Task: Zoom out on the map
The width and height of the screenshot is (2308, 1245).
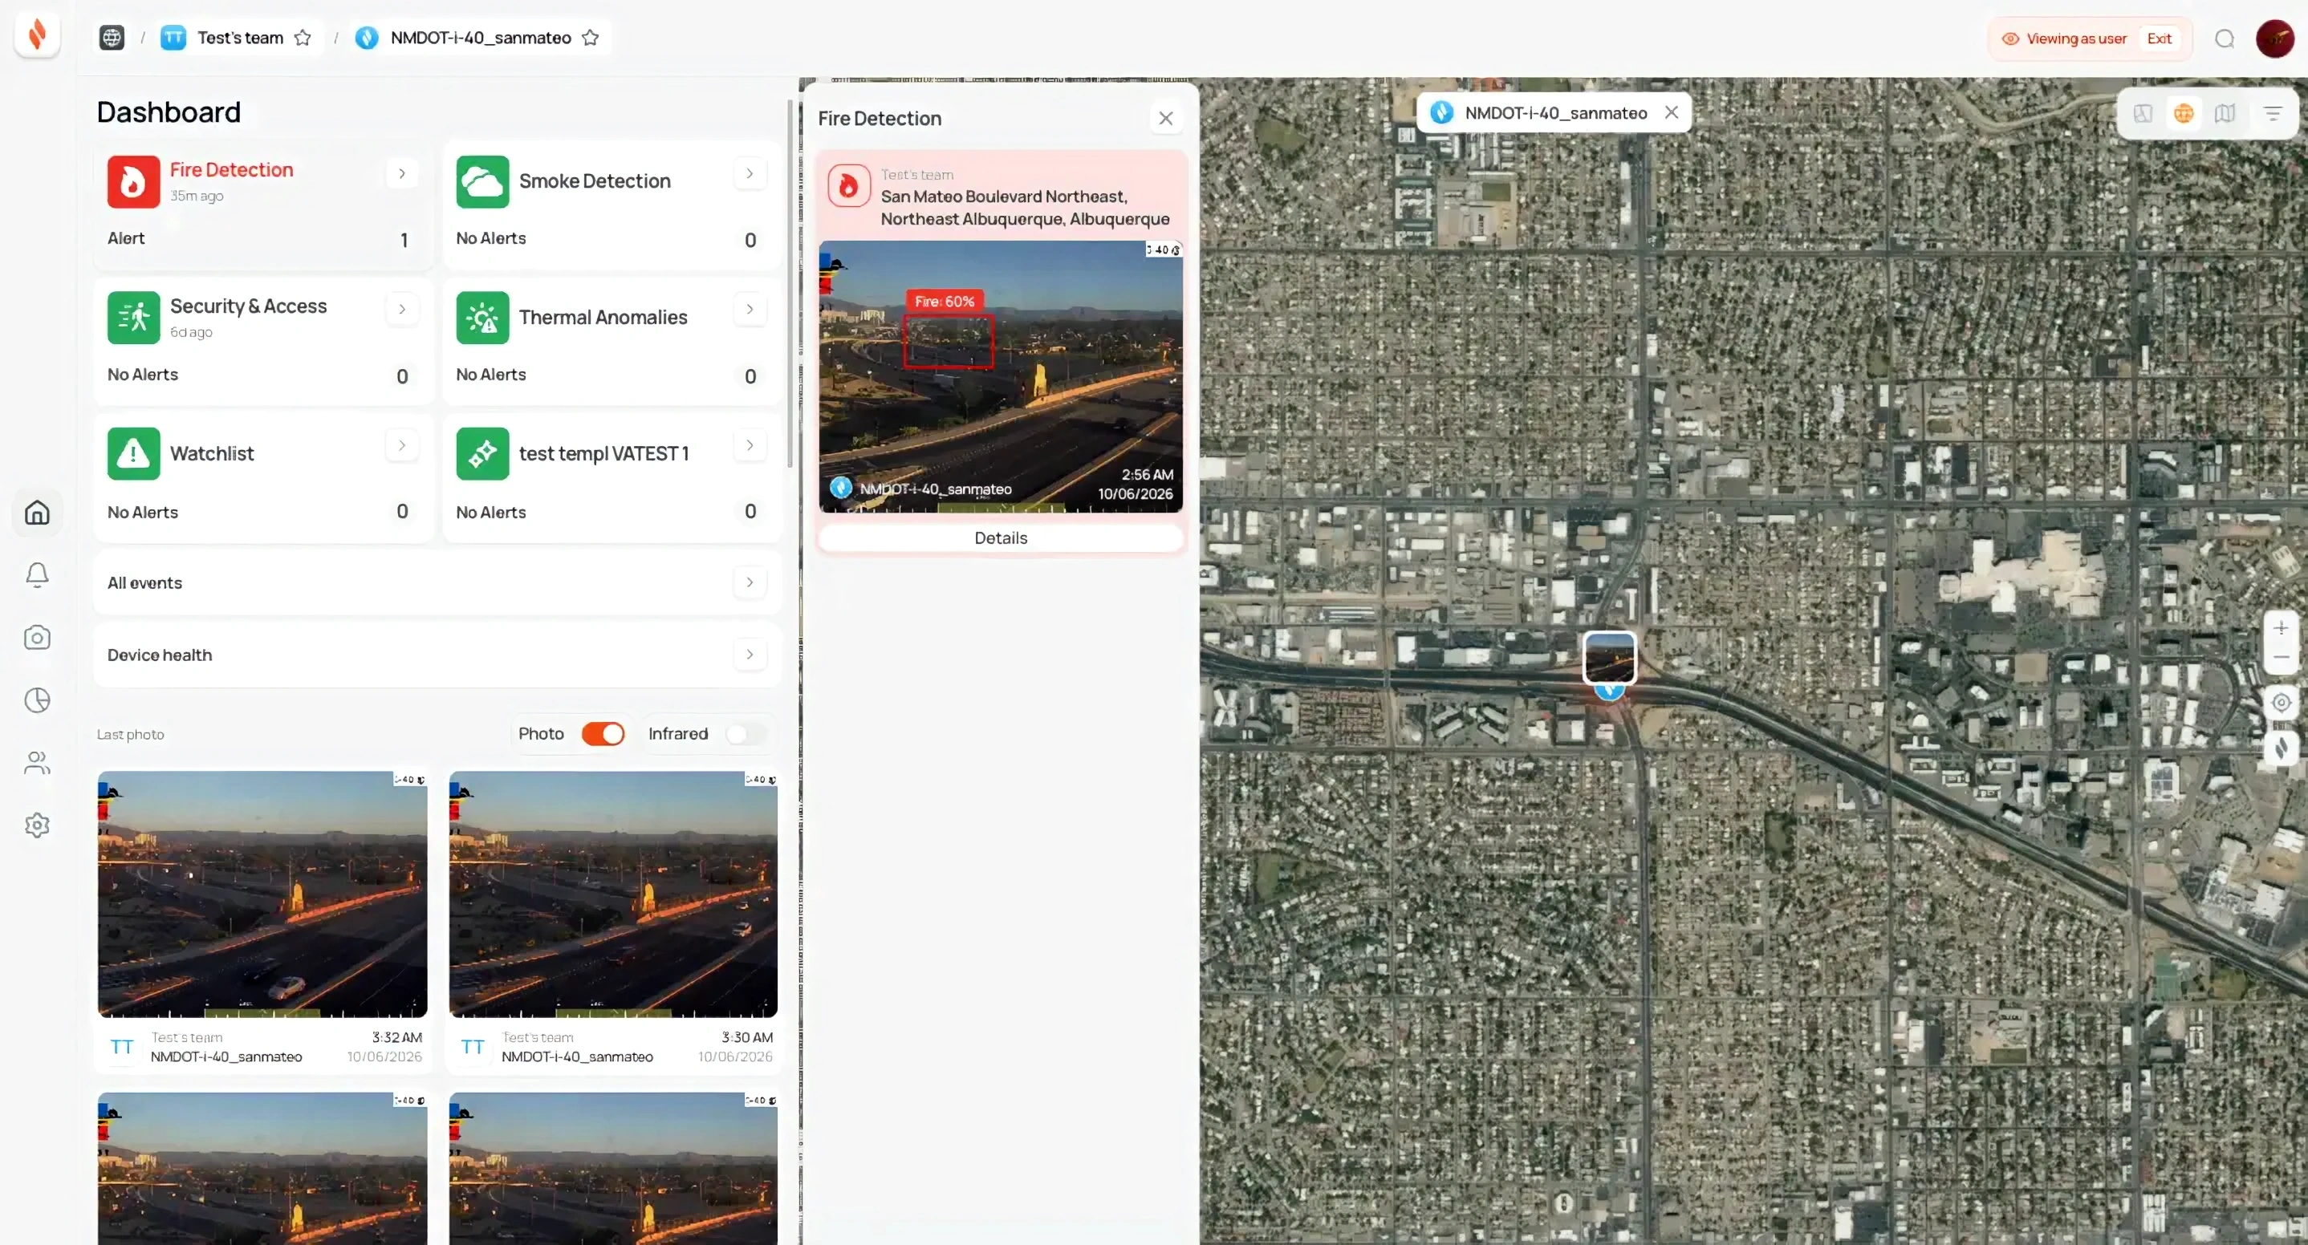Action: pos(2282,658)
